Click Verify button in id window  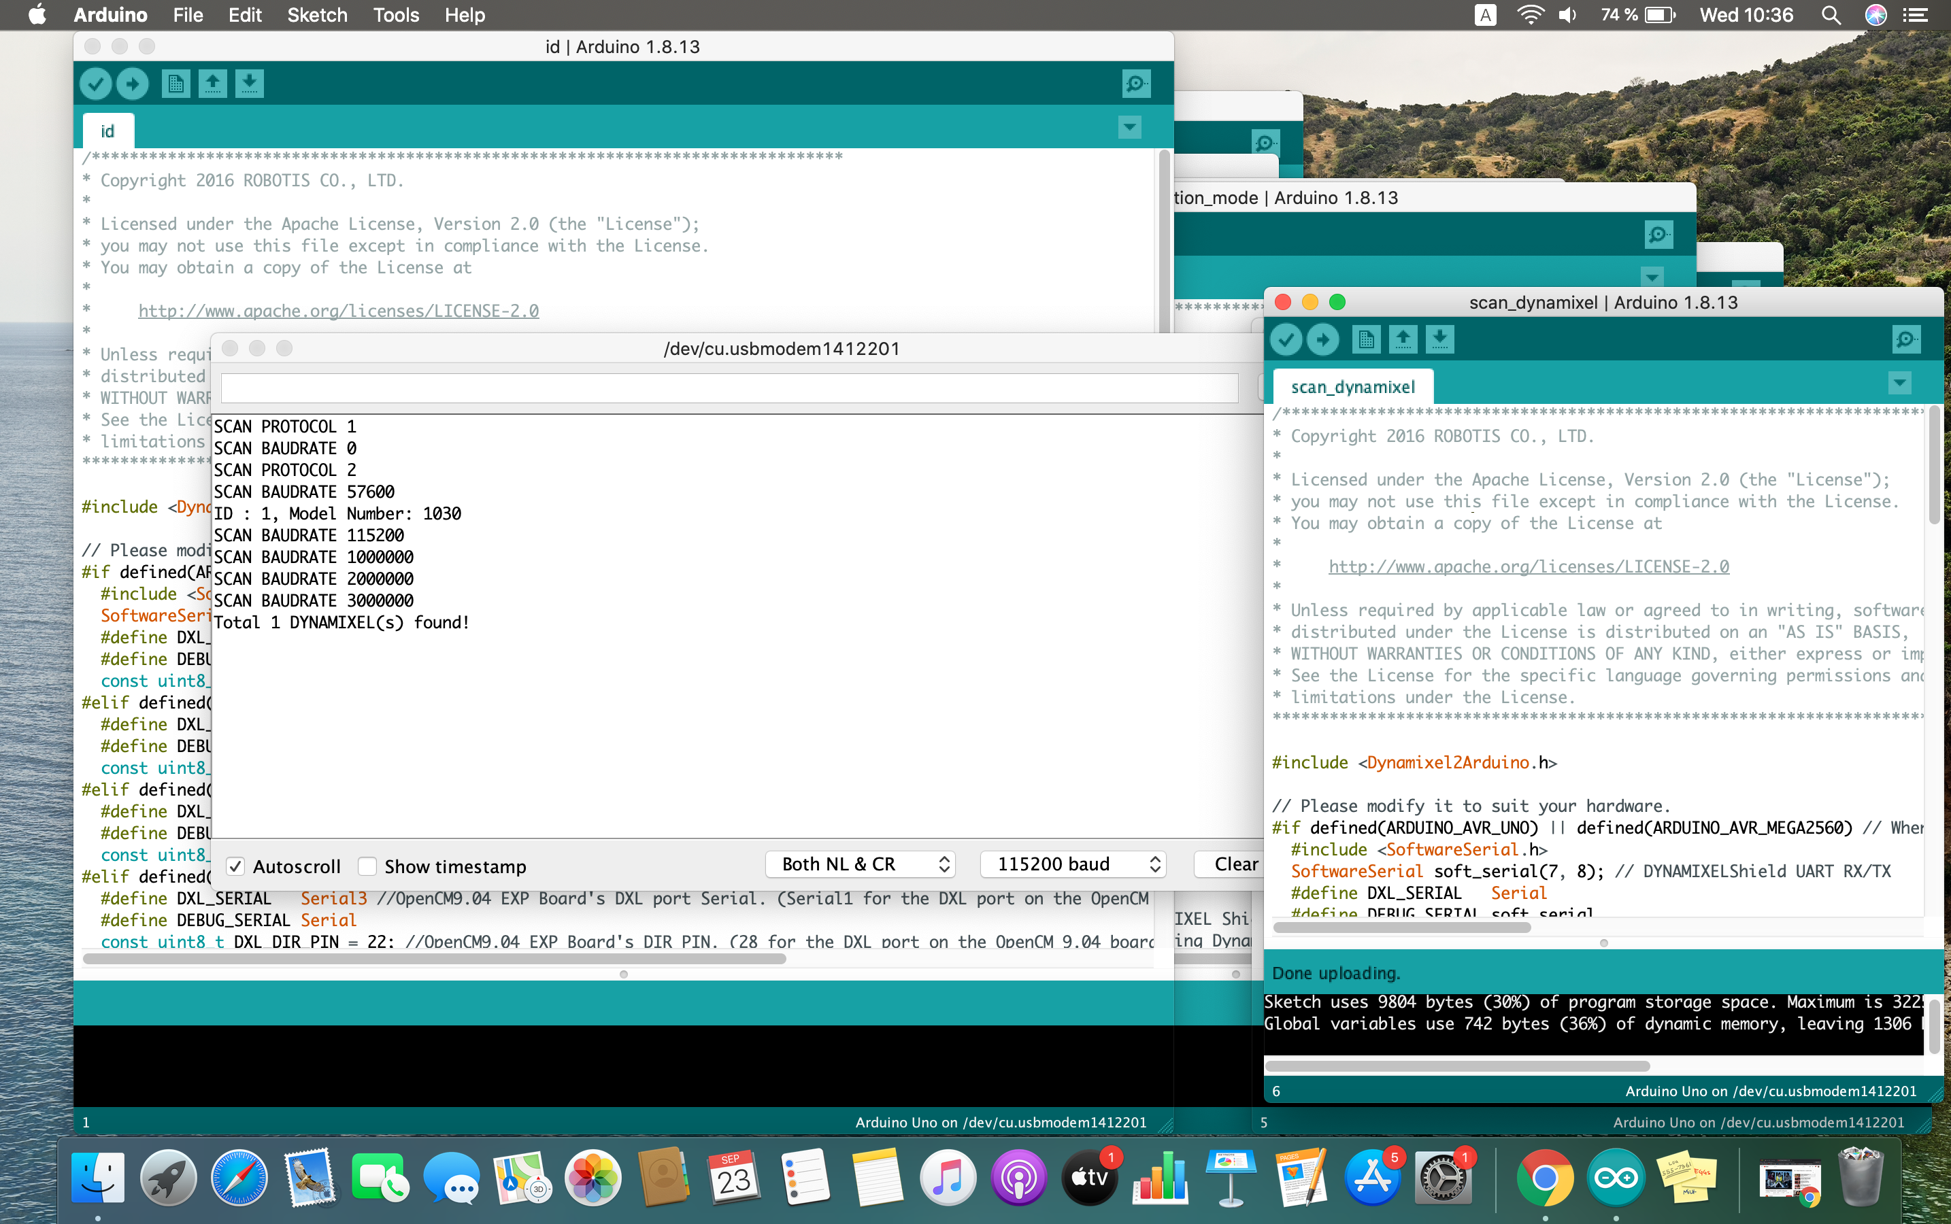coord(95,84)
